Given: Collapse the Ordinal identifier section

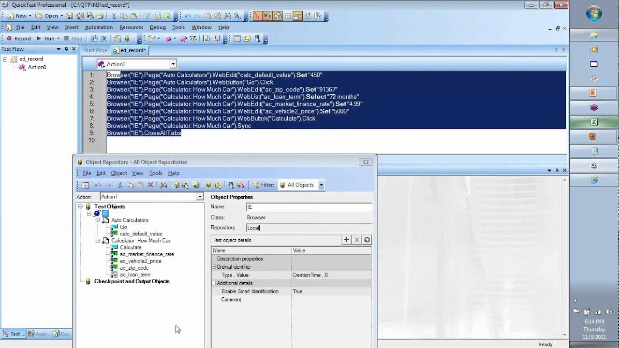Looking at the screenshot, I should (214, 267).
